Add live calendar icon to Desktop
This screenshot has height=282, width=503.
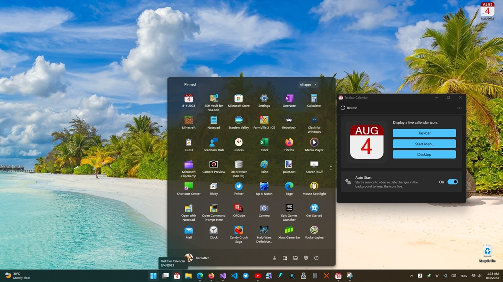[424, 154]
